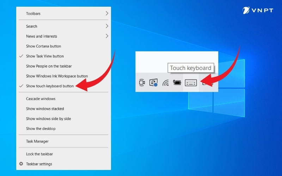Image resolution: width=282 pixels, height=176 pixels.
Task: Choose Show the desktop entry
Action: pyautogui.click(x=41, y=128)
